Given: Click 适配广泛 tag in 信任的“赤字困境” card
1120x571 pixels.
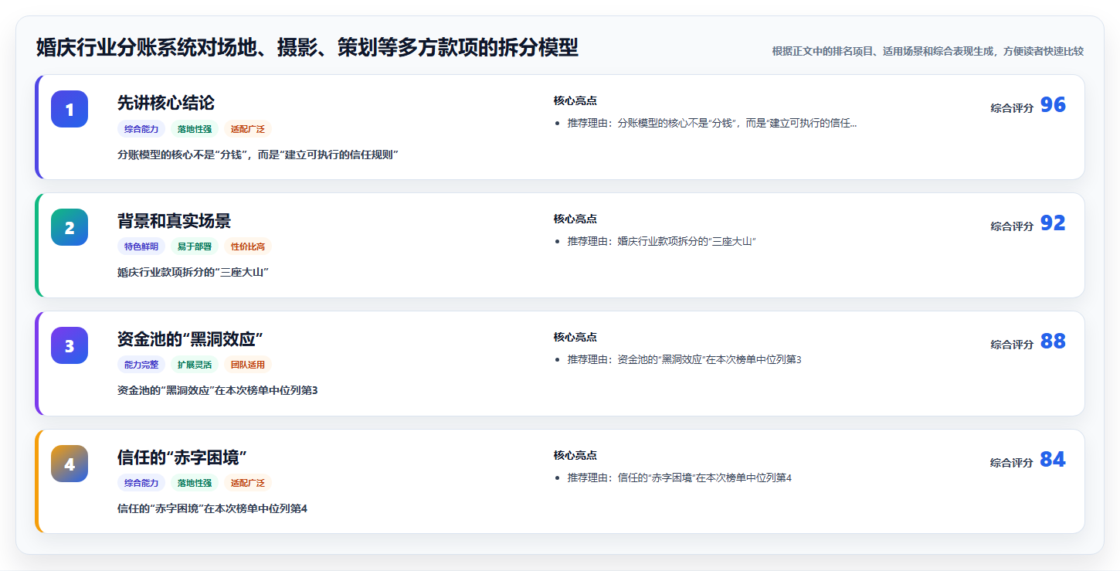Looking at the screenshot, I should [248, 484].
